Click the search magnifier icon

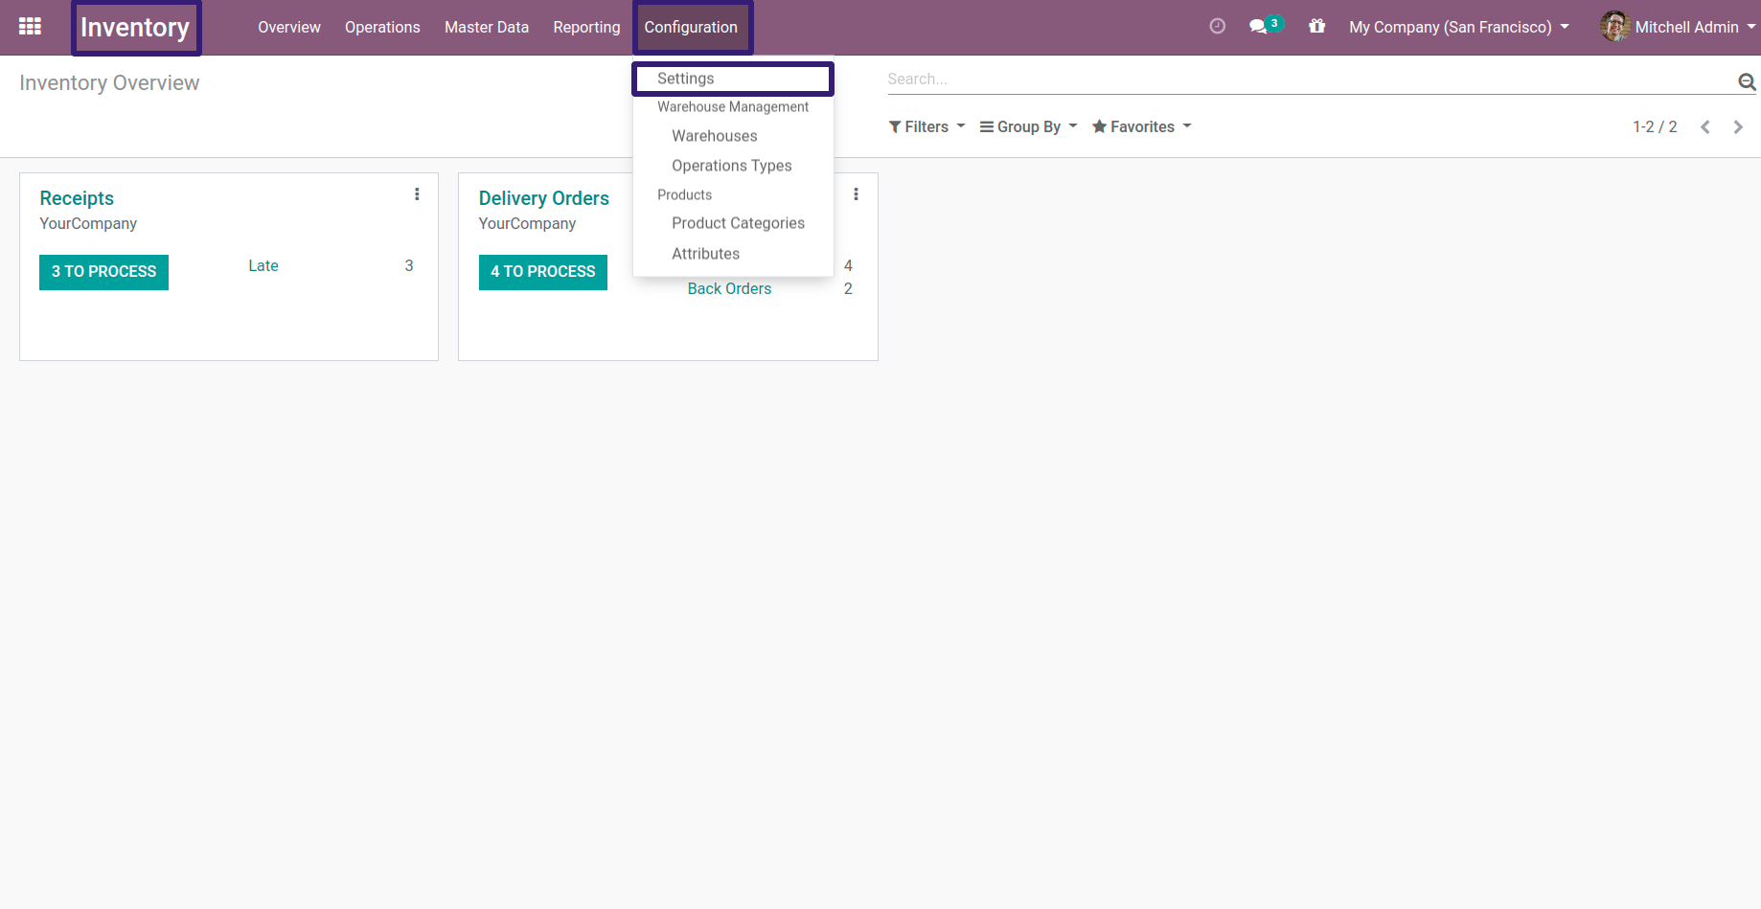click(x=1747, y=82)
